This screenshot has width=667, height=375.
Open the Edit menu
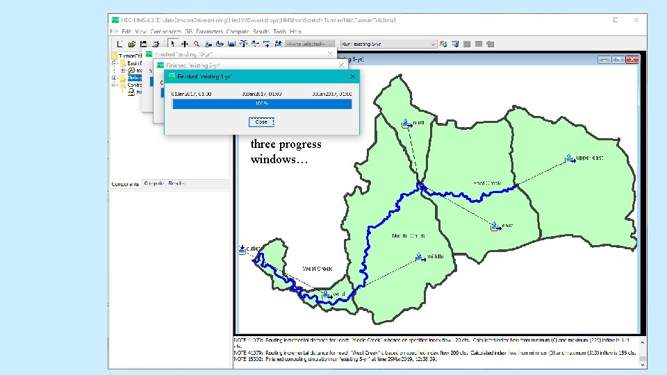pos(126,31)
